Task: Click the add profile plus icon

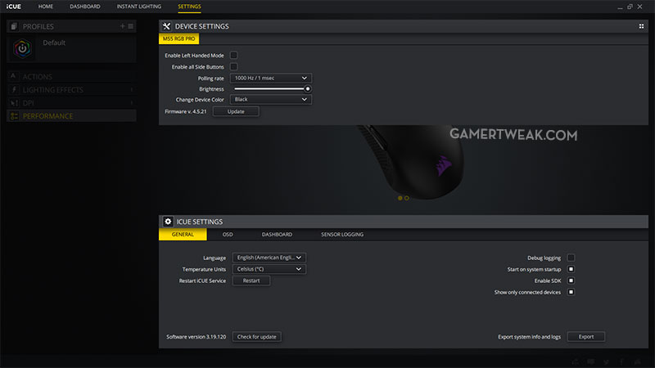Action: pos(122,26)
